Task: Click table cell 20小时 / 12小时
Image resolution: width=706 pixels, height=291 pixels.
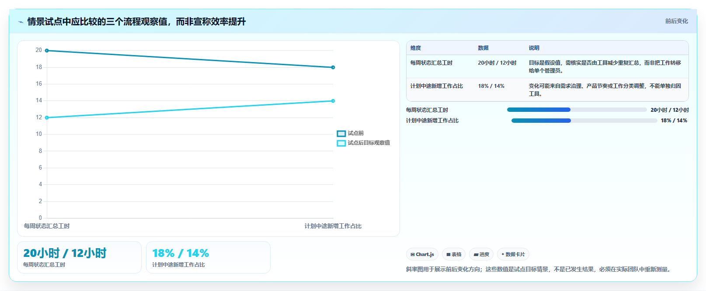Action: pyautogui.click(x=497, y=63)
